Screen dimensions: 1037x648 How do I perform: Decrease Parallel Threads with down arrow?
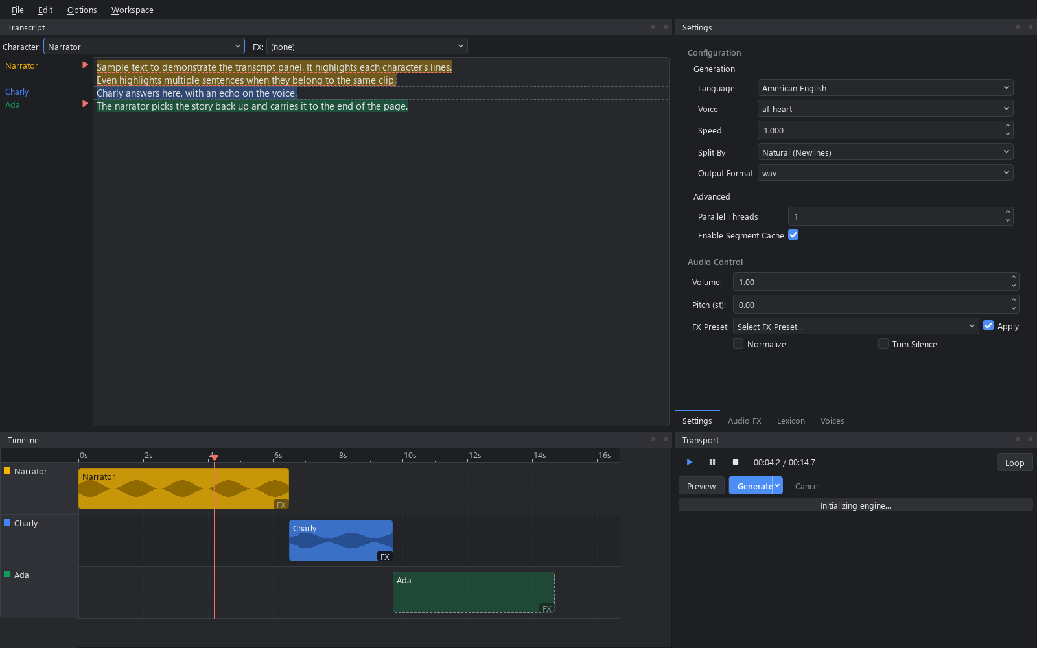point(1008,220)
